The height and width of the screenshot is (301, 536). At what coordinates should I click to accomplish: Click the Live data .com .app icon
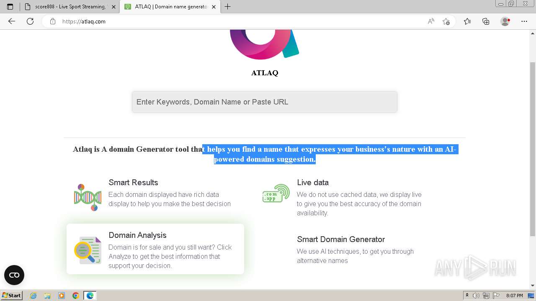pos(276,194)
